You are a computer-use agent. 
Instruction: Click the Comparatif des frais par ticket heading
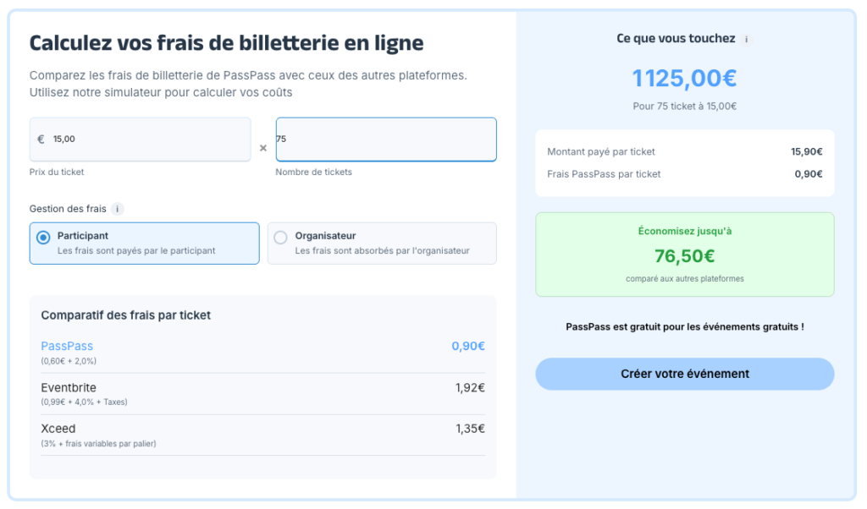click(x=125, y=315)
